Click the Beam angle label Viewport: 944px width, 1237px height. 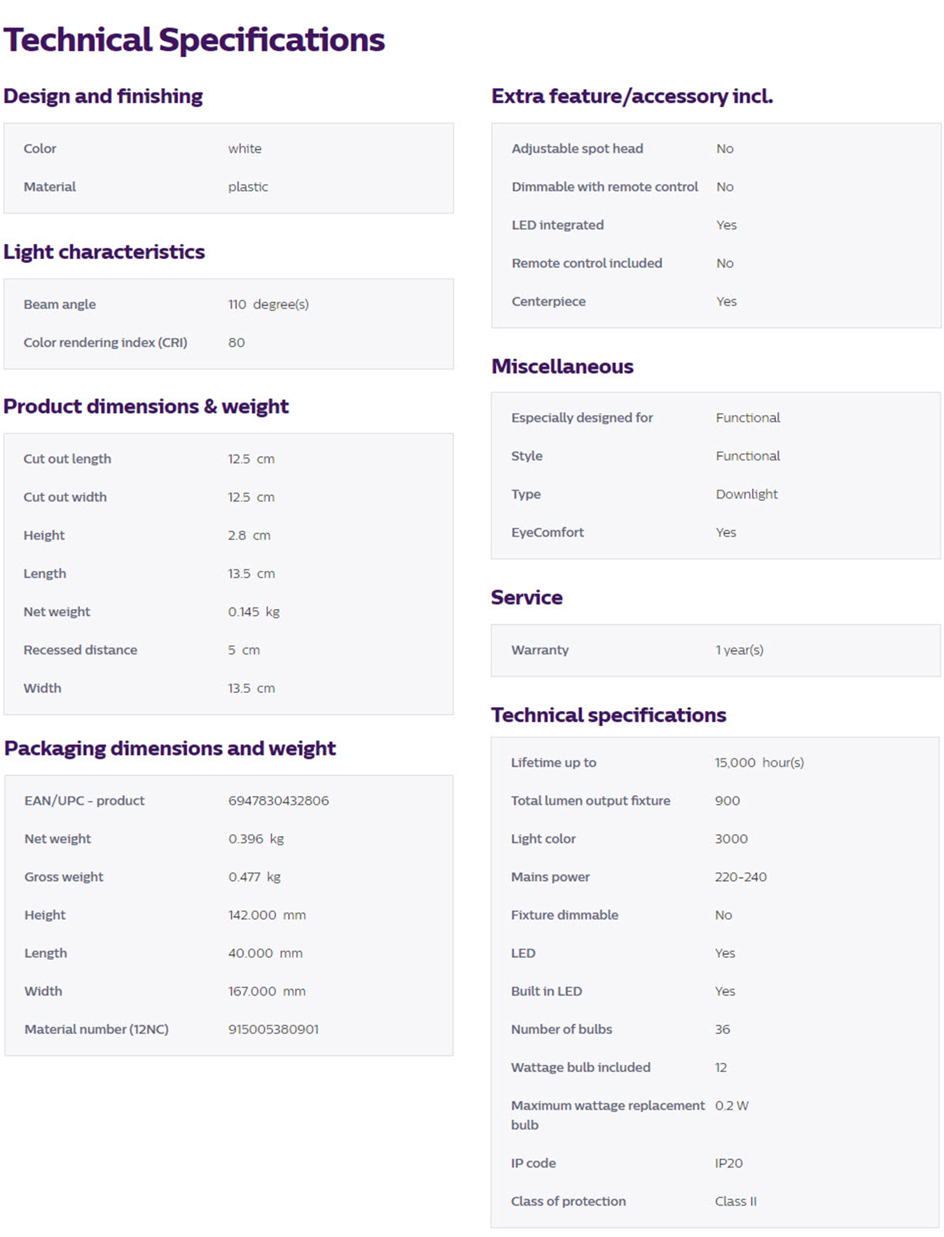tap(60, 304)
